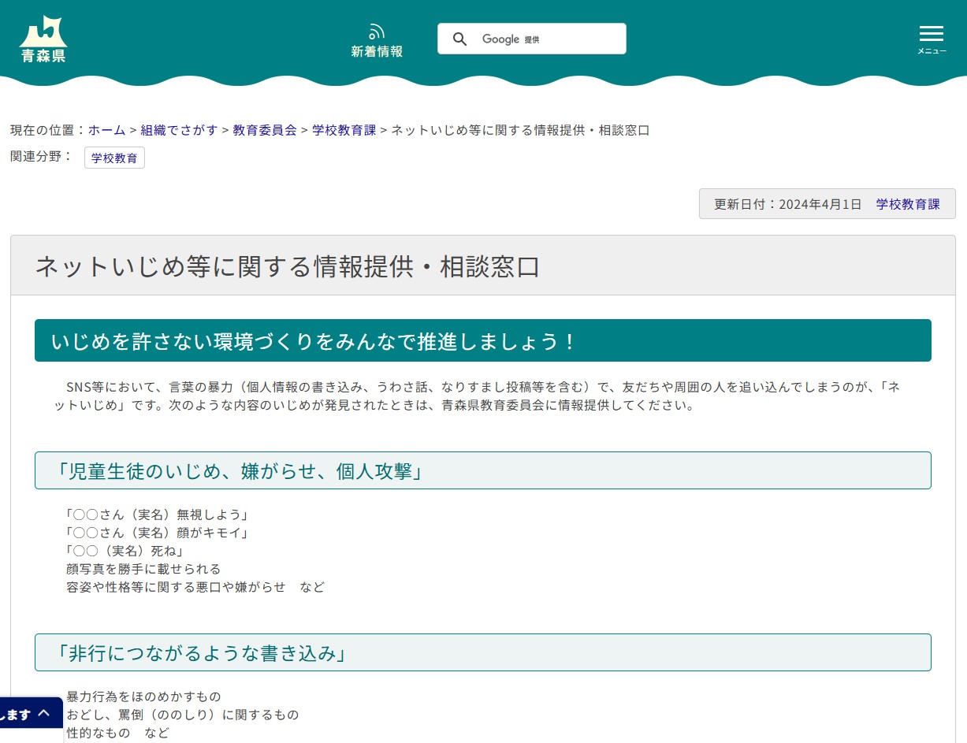
Task: Click 学校教育課 next to the update date
Action: coord(908,203)
